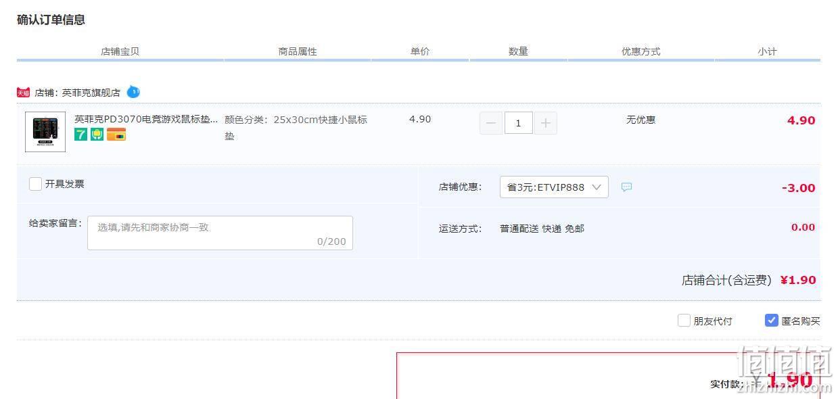Viewport: 838px width, 399px height.
Task: Increase quantity with the plus button
Action: tap(546, 123)
